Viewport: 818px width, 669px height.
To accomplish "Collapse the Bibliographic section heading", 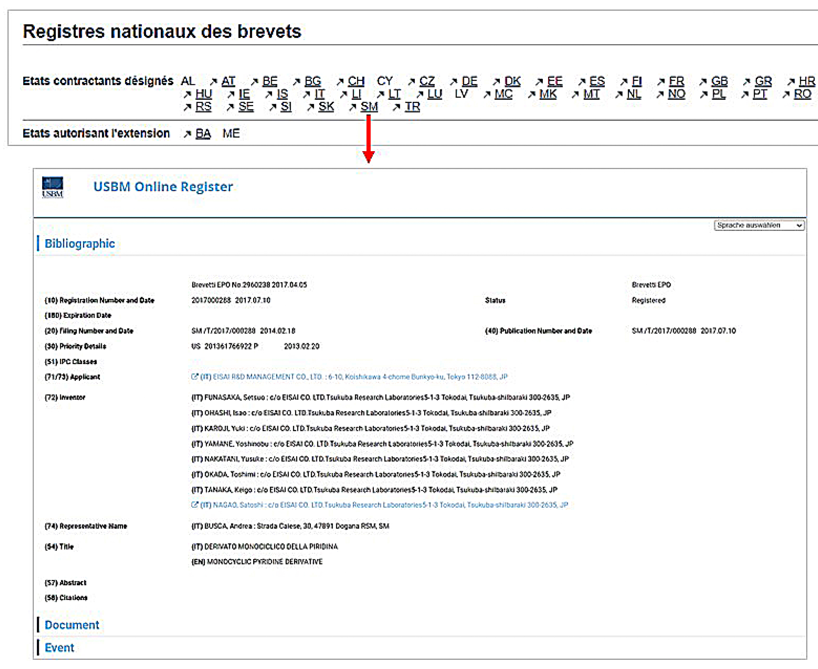I will click(80, 244).
